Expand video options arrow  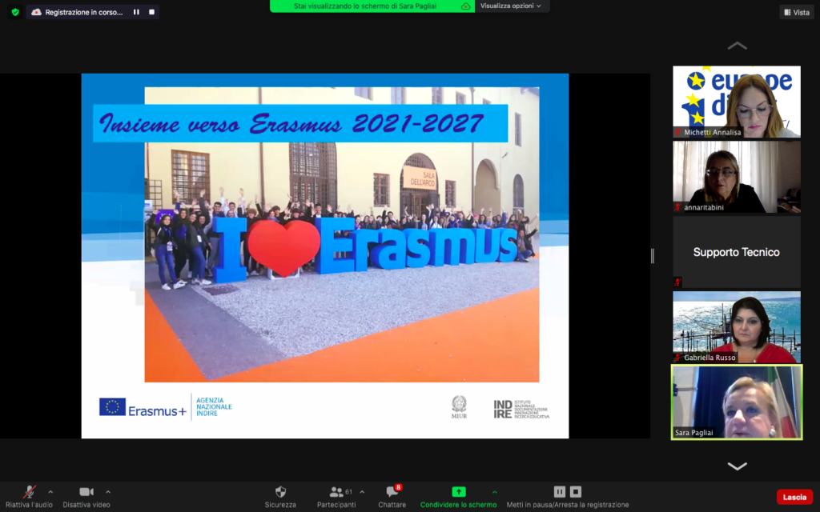(x=108, y=492)
